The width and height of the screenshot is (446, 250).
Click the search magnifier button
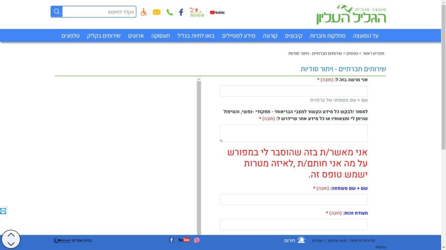tap(57, 12)
